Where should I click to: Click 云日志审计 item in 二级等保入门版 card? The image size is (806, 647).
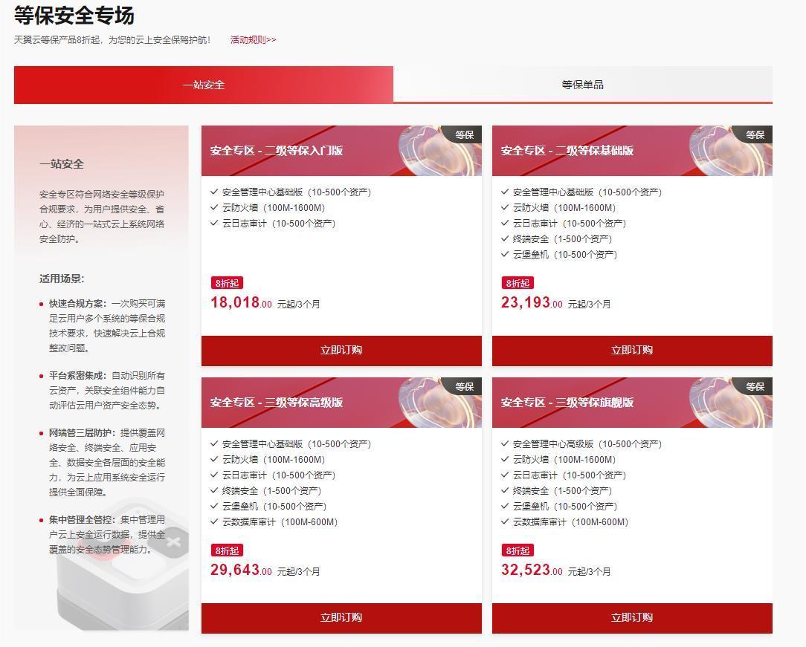pos(273,224)
